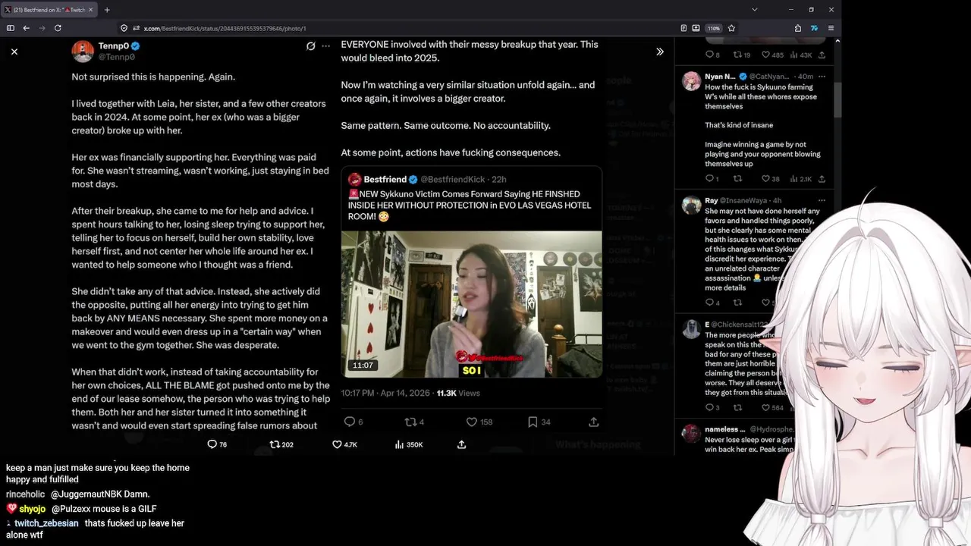Repost E's reply

coord(737,407)
